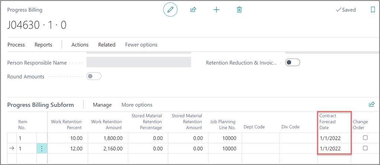380x165 pixels.
Task: Click More options in subform
Action: 137,105
